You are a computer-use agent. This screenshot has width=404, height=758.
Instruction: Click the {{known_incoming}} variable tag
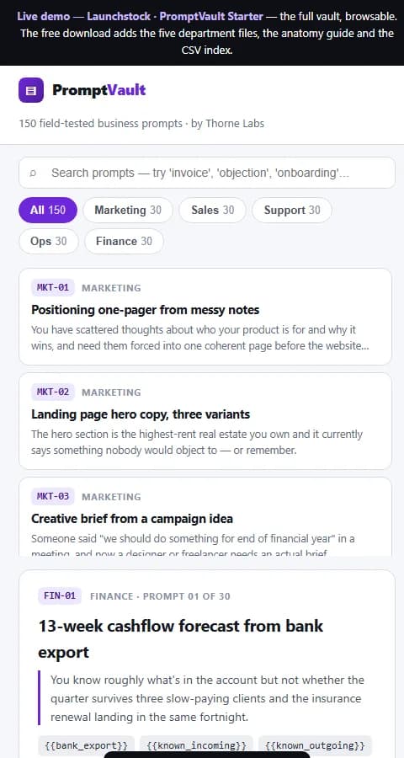[196, 745]
